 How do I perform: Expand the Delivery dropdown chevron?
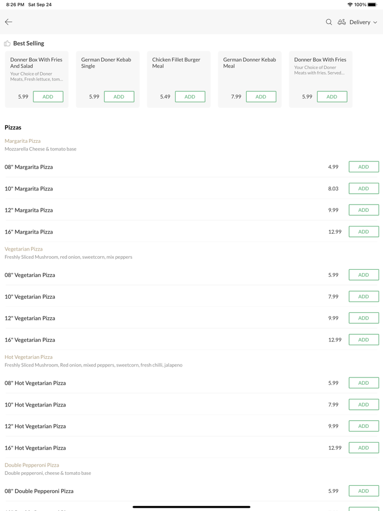tap(375, 22)
